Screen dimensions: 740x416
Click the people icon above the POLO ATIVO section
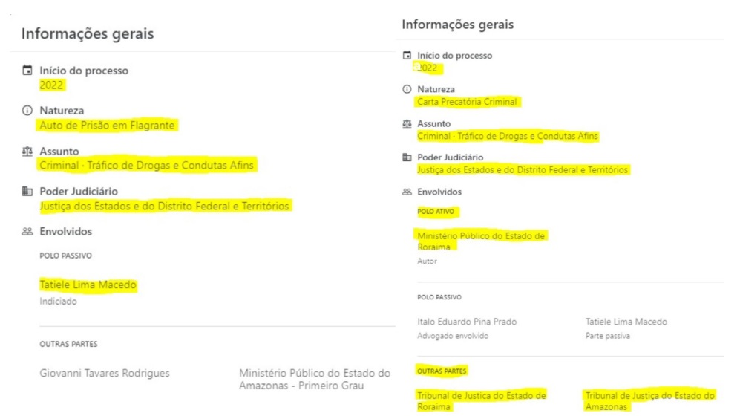coord(406,192)
